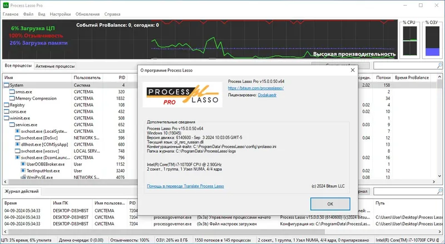
Task: Click the services.exe process icon
Action: pyautogui.click(x=12, y=125)
